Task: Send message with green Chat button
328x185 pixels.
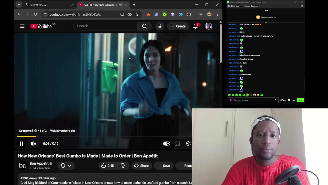Action: pyautogui.click(x=300, y=100)
